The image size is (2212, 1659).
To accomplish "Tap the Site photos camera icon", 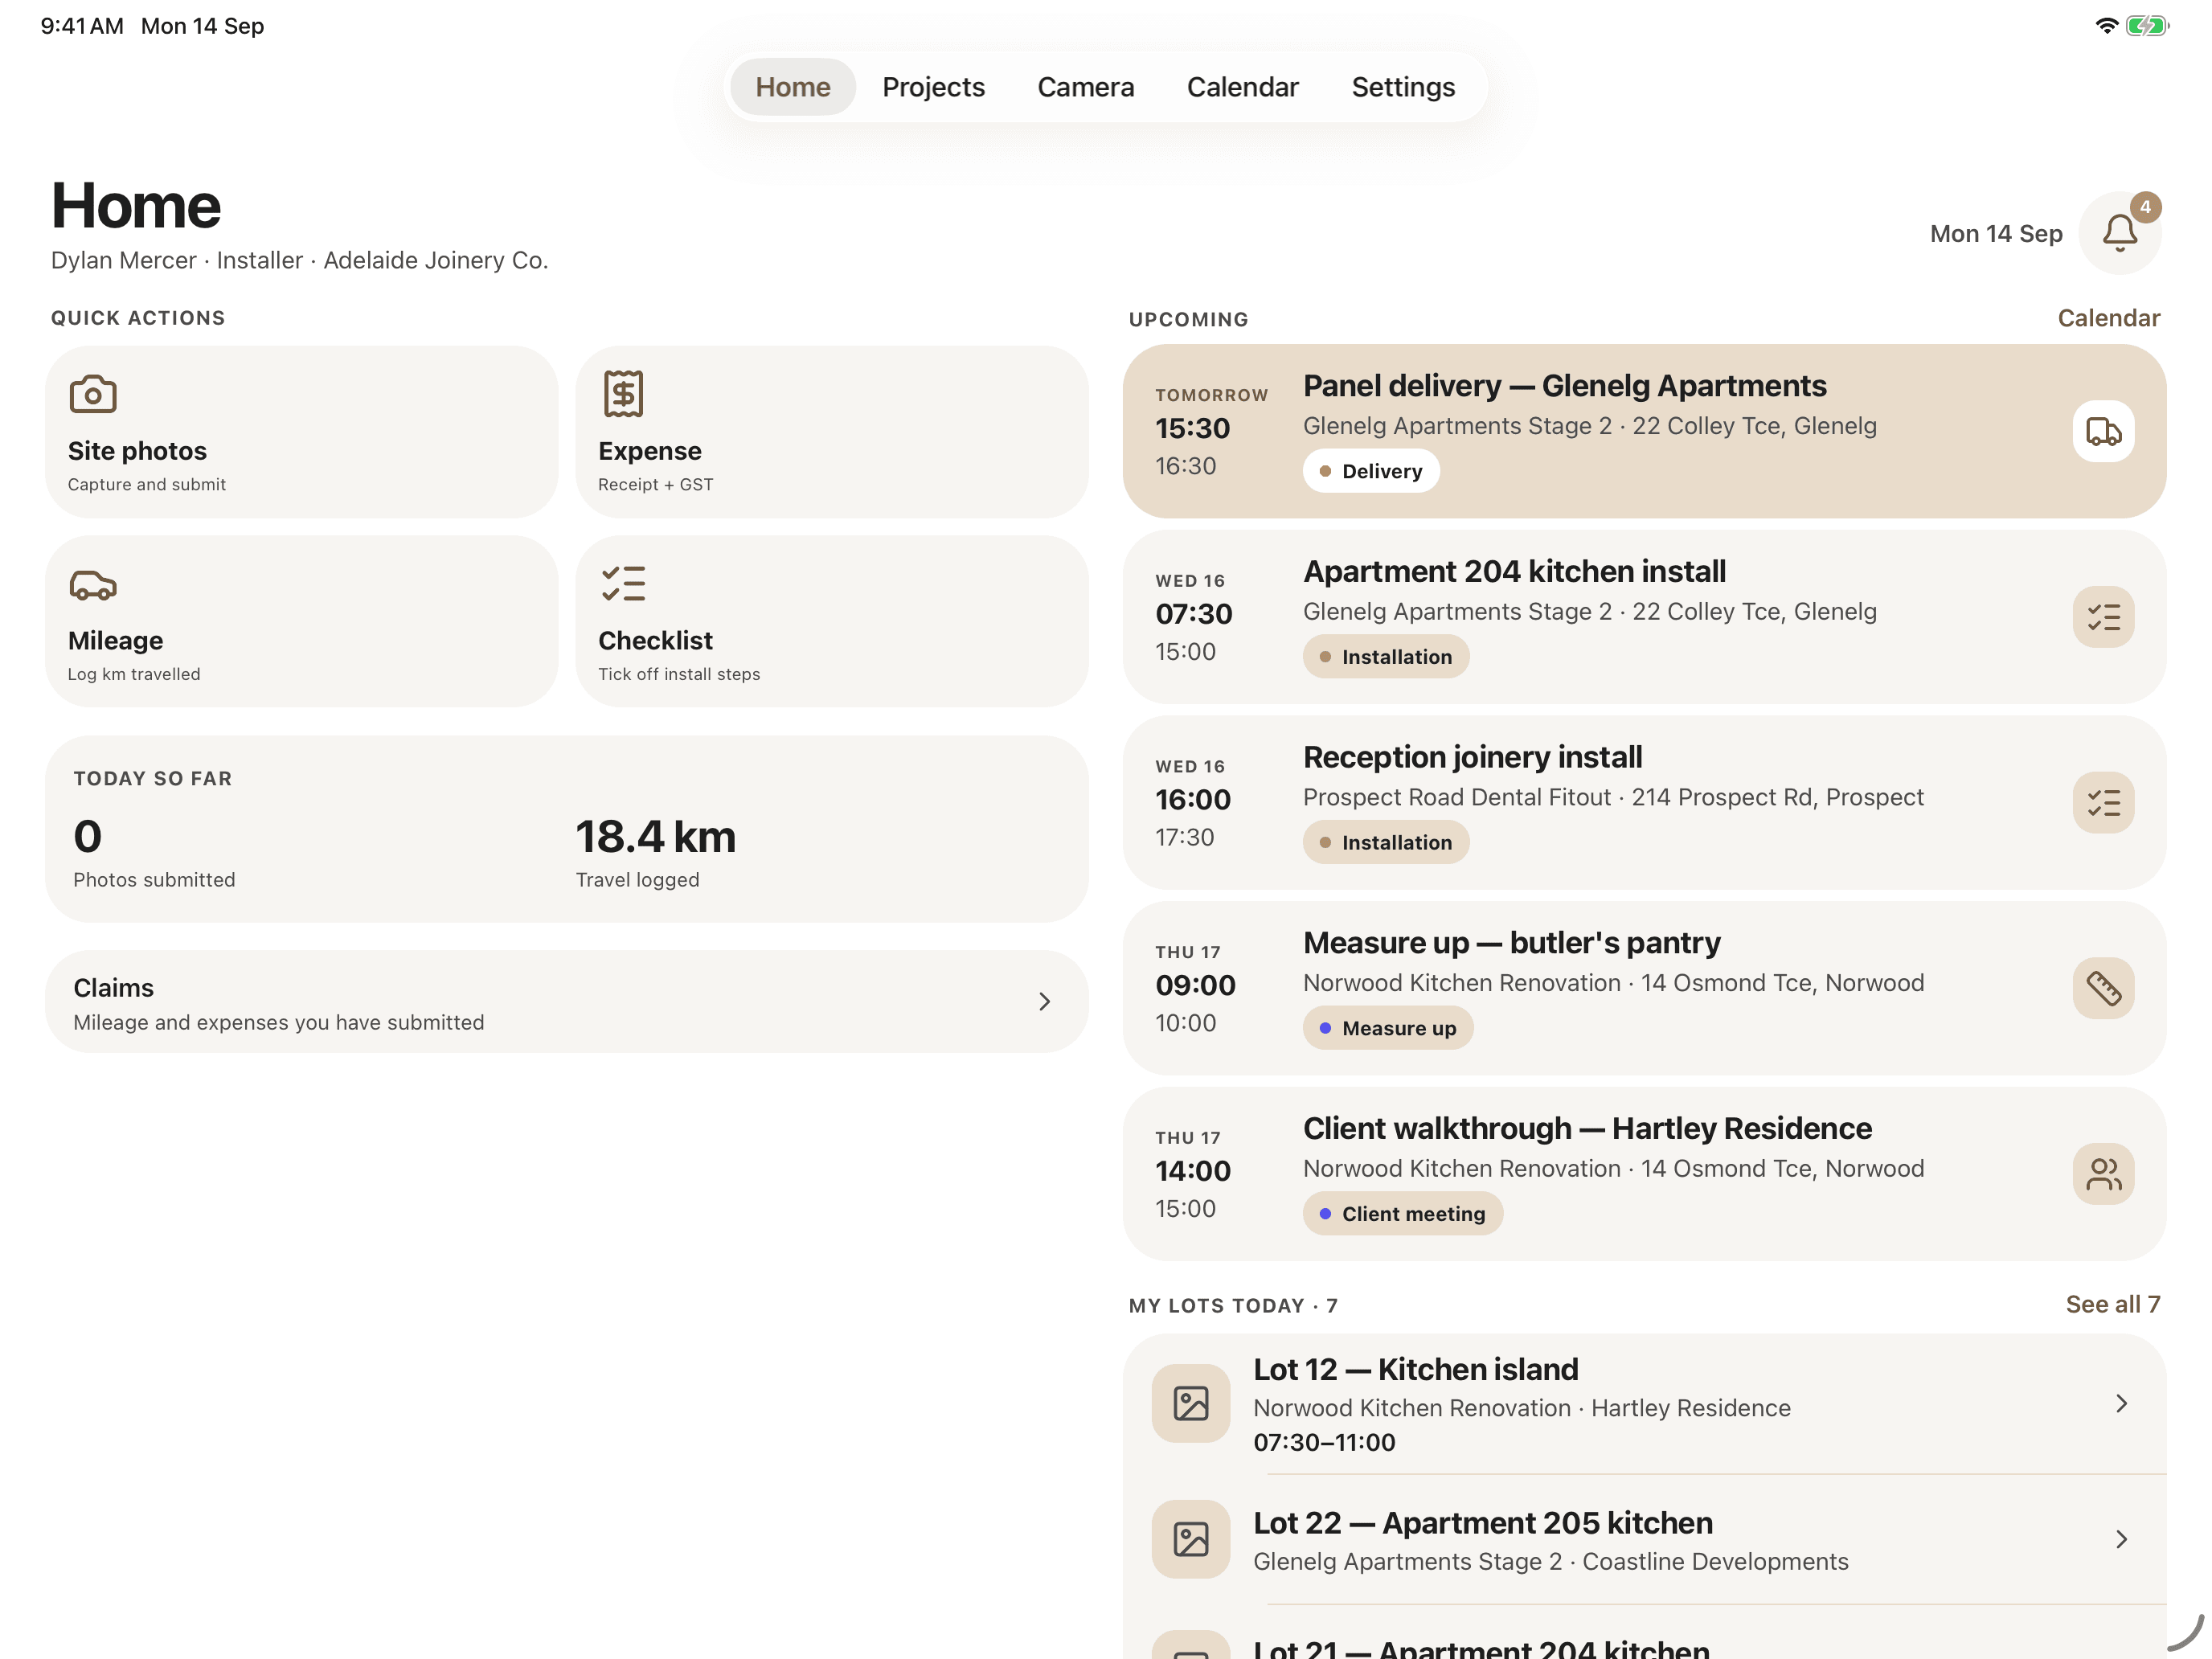I will pos(93,394).
